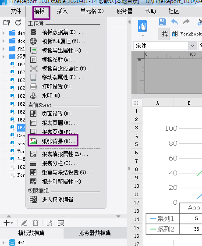This screenshot has width=202, height=246.
Task: Save the template with the disk icon
Action: point(163,22)
